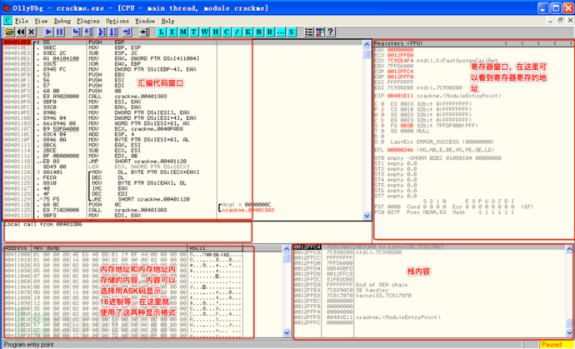The width and height of the screenshot is (575, 349).
Task: Close program with X toolbar icon
Action: (32, 32)
